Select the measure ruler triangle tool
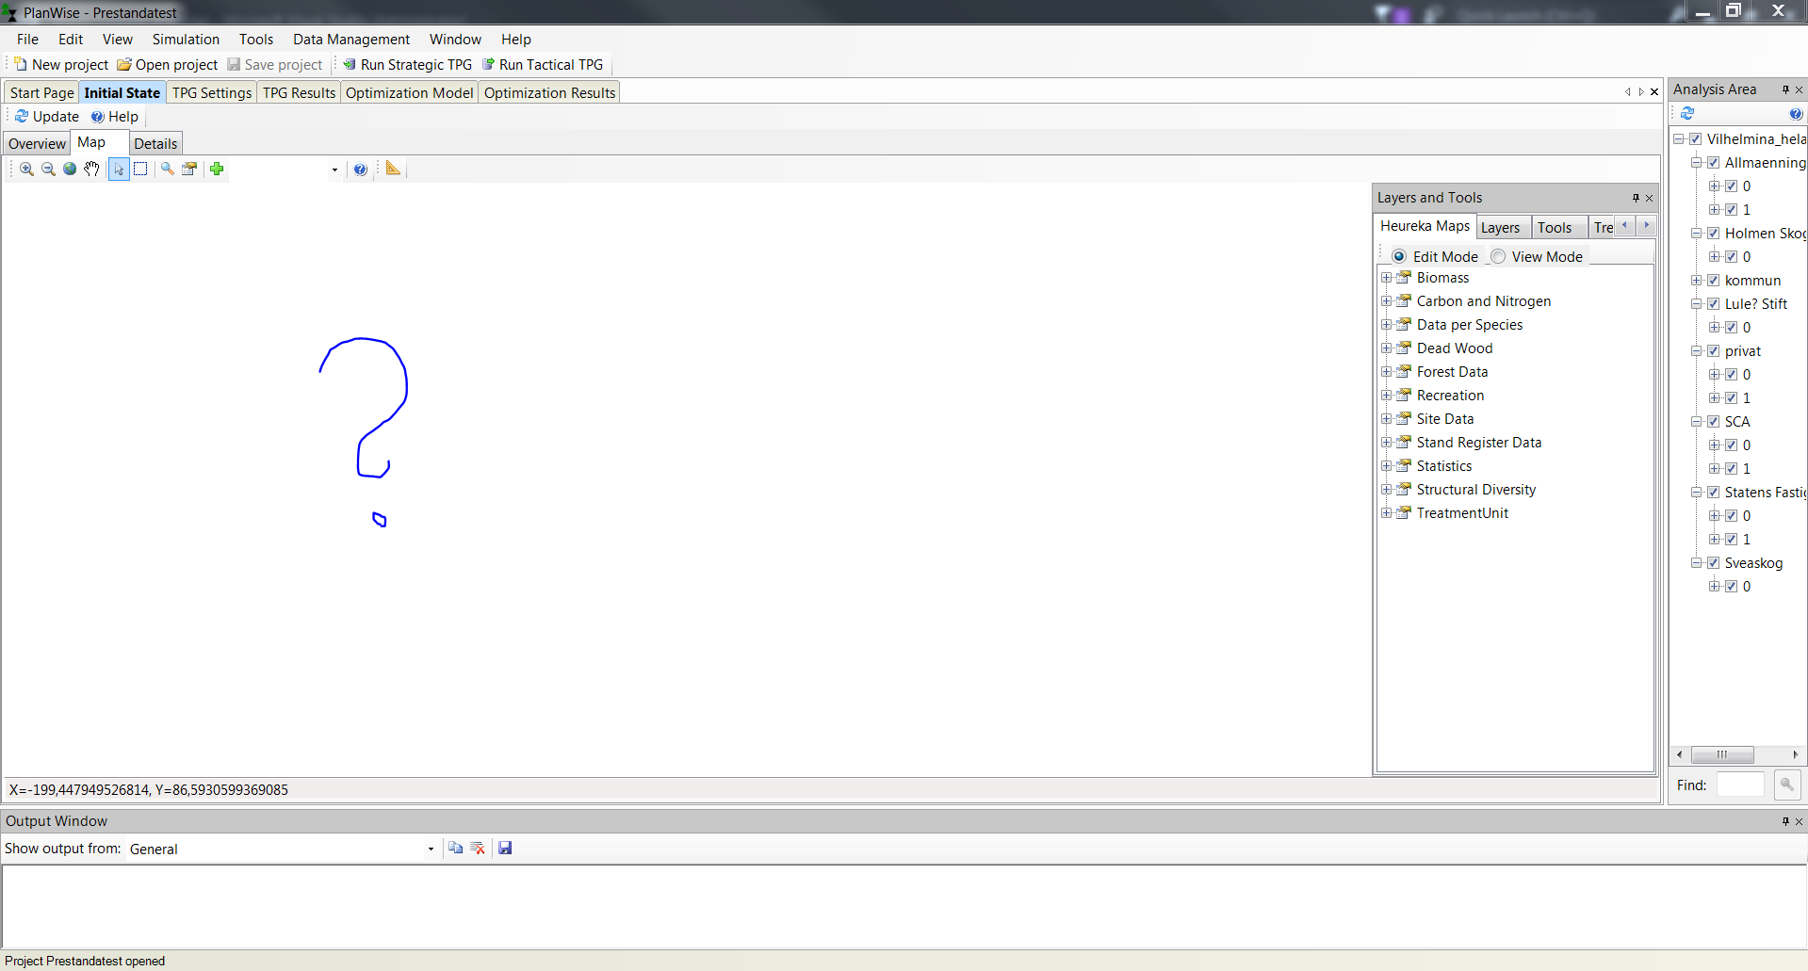Viewport: 1808px width, 971px height. [x=393, y=169]
